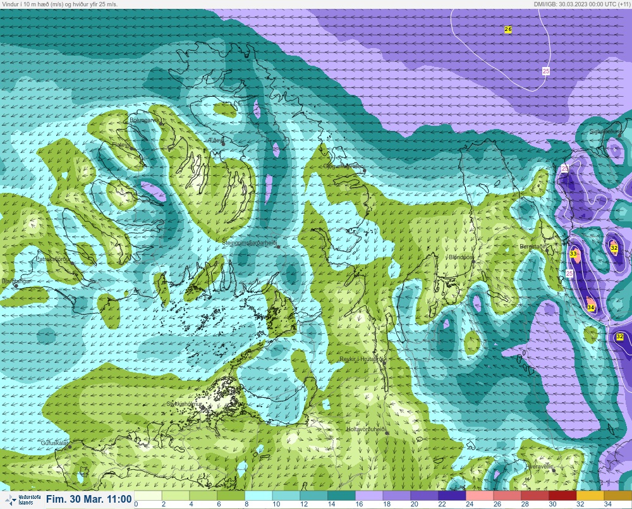Select the Siglufjörður station label
The image size is (632, 509).
coord(604,132)
